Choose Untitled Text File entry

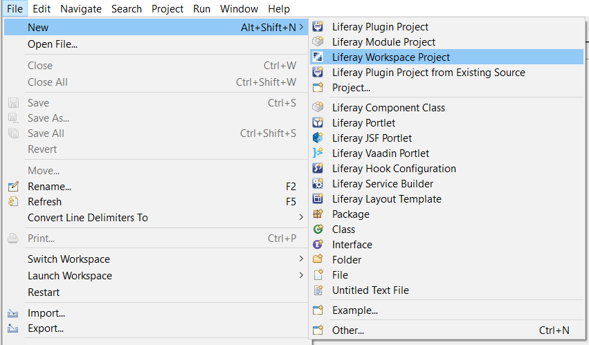[447, 290]
